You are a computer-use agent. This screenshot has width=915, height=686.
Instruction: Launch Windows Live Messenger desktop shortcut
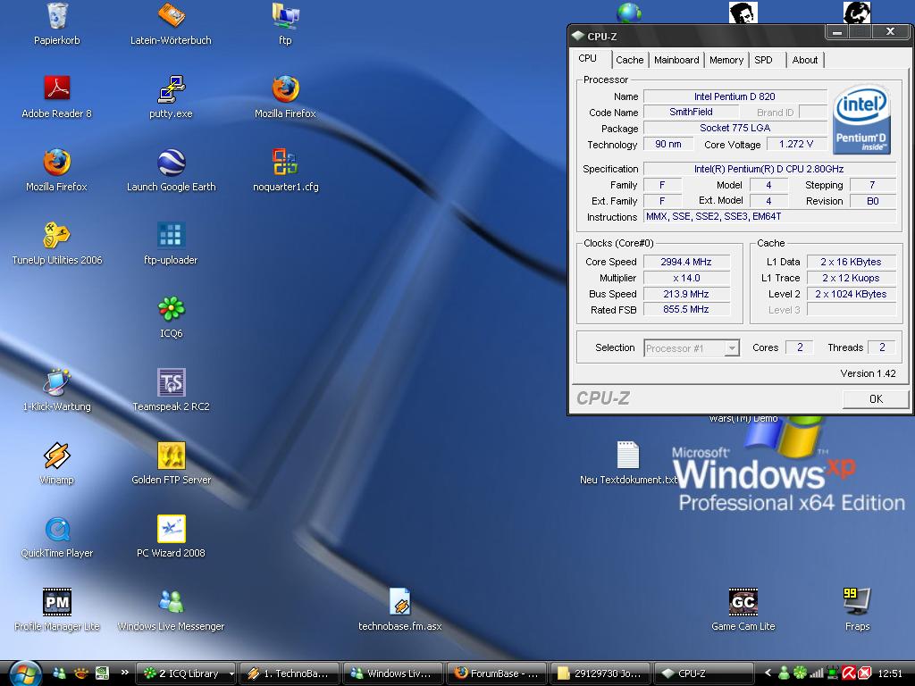tap(171, 602)
